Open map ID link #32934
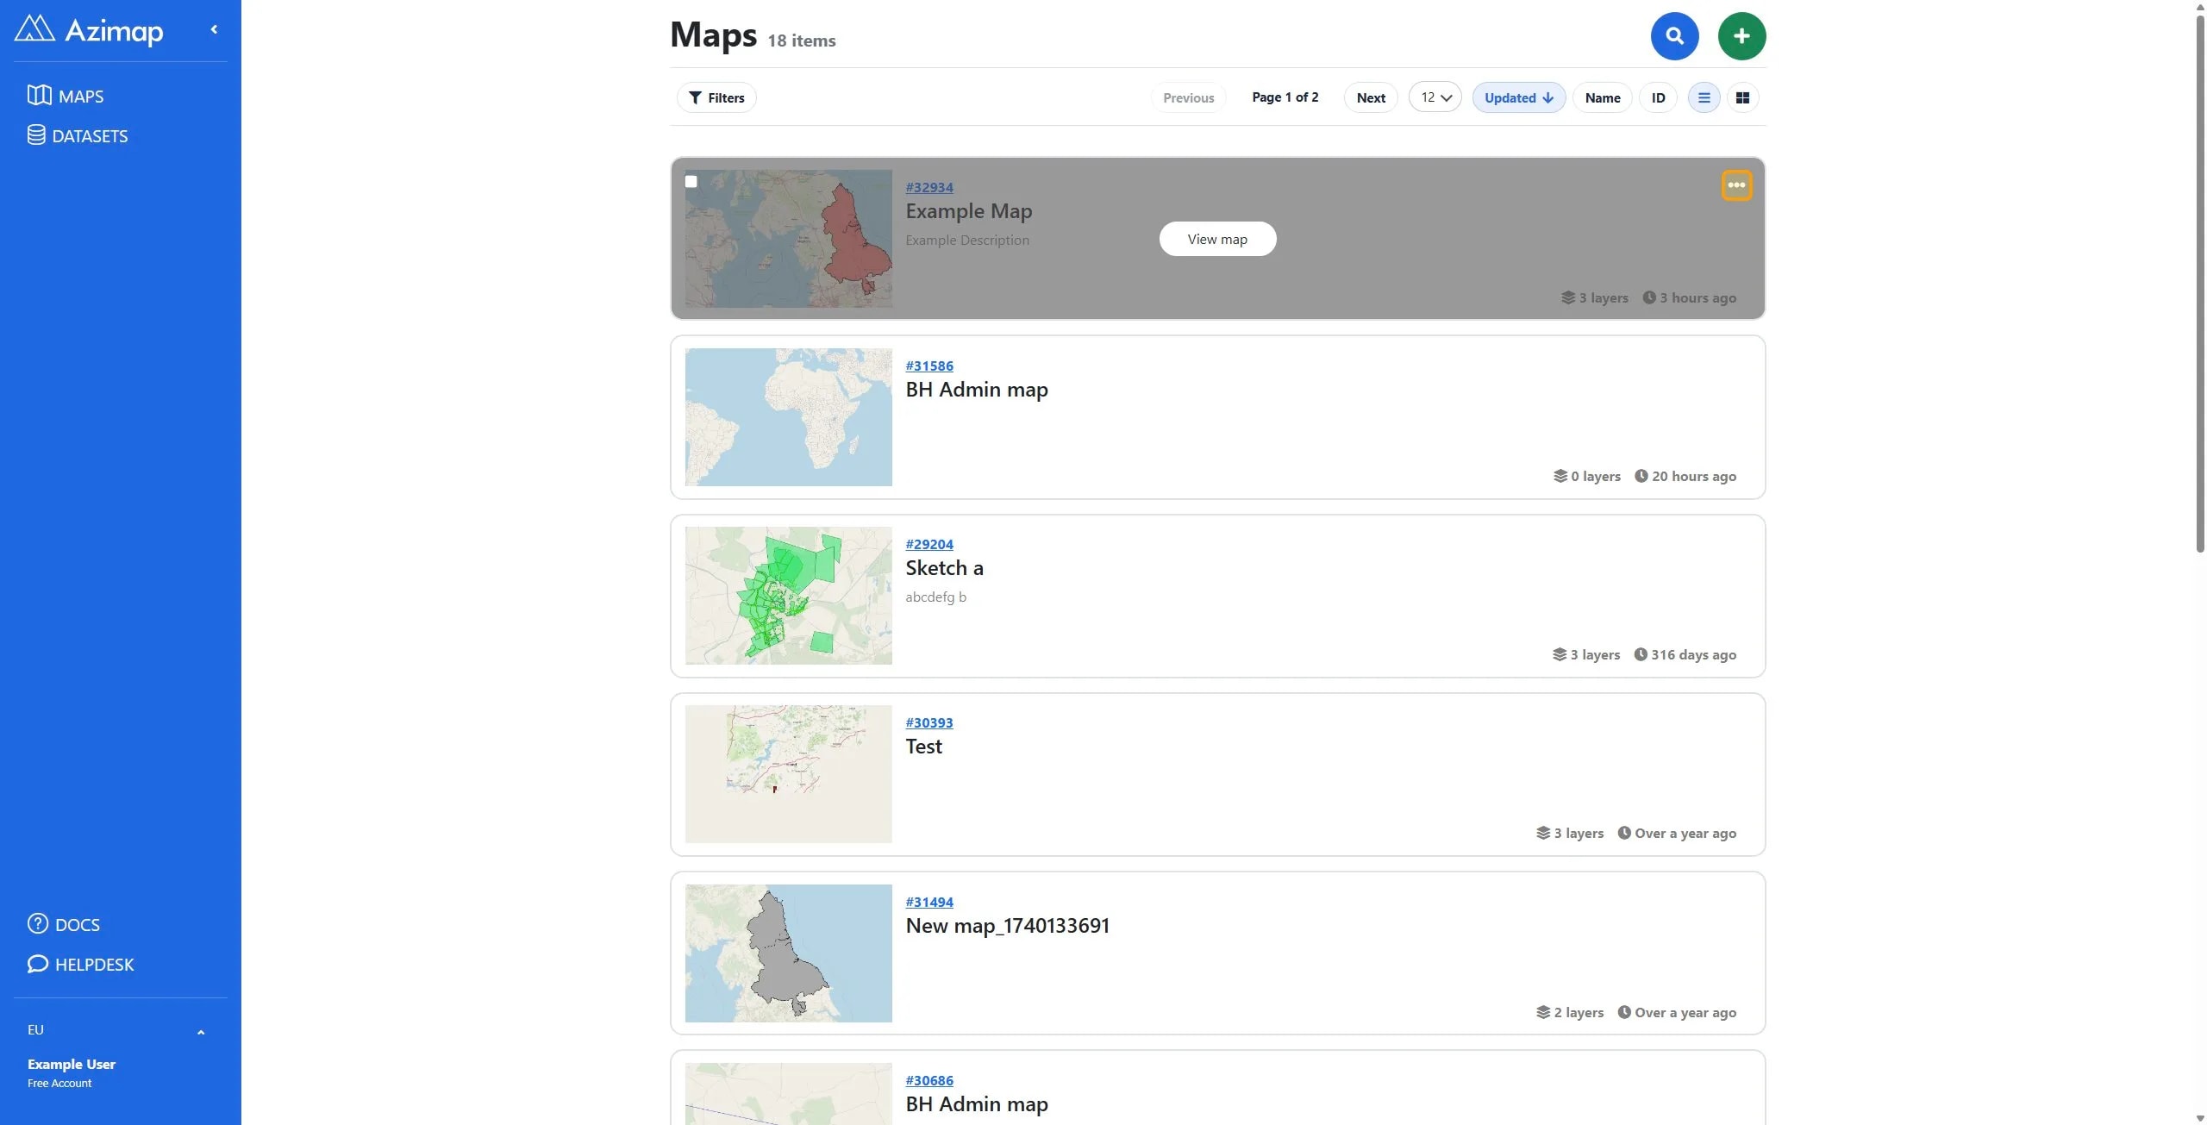Viewport: 2207px width, 1125px height. pos(929,187)
